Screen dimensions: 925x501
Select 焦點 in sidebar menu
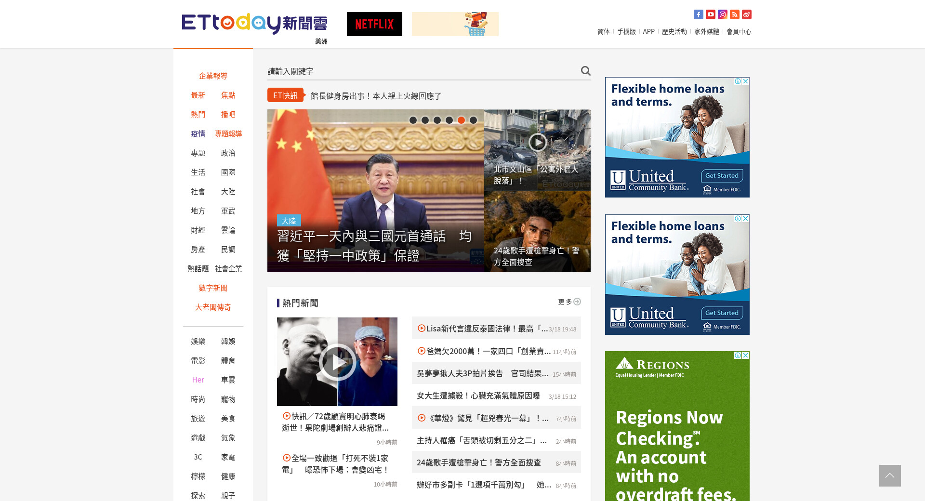228,95
